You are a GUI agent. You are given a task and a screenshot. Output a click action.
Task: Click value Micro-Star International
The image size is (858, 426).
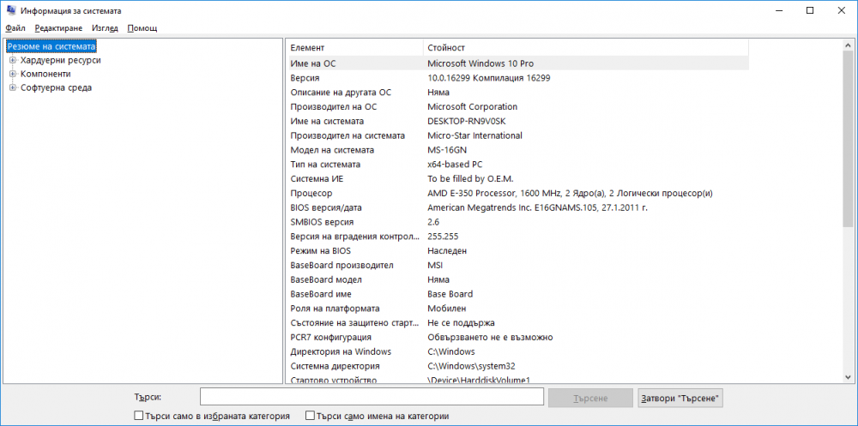[x=474, y=135]
